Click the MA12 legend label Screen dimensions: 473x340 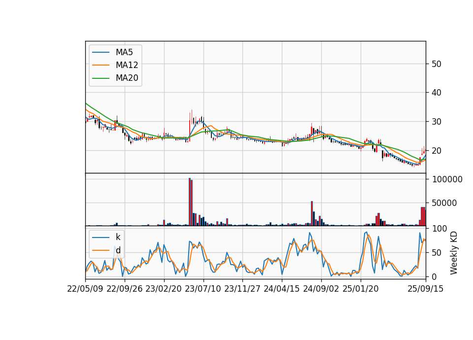coord(127,65)
